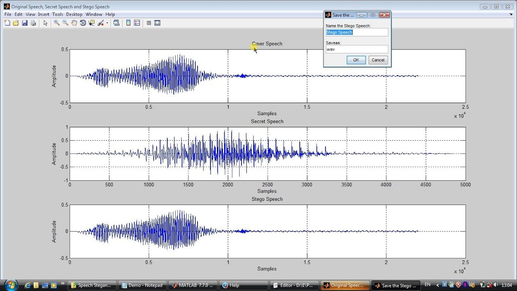Print the figure with the printer icon
This screenshot has width=517, height=291.
click(x=33, y=23)
